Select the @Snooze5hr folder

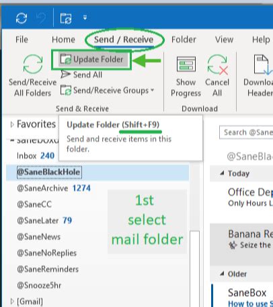coord(39,285)
